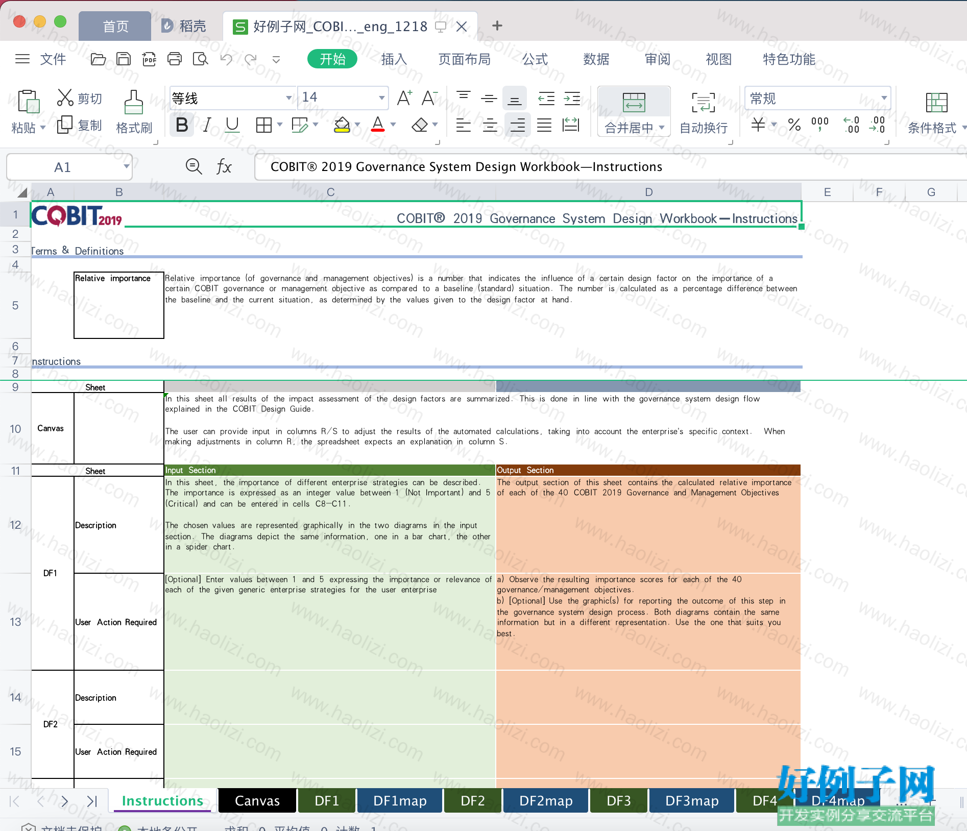Select the 开始 ribbon button
The height and width of the screenshot is (831, 967).
point(332,59)
